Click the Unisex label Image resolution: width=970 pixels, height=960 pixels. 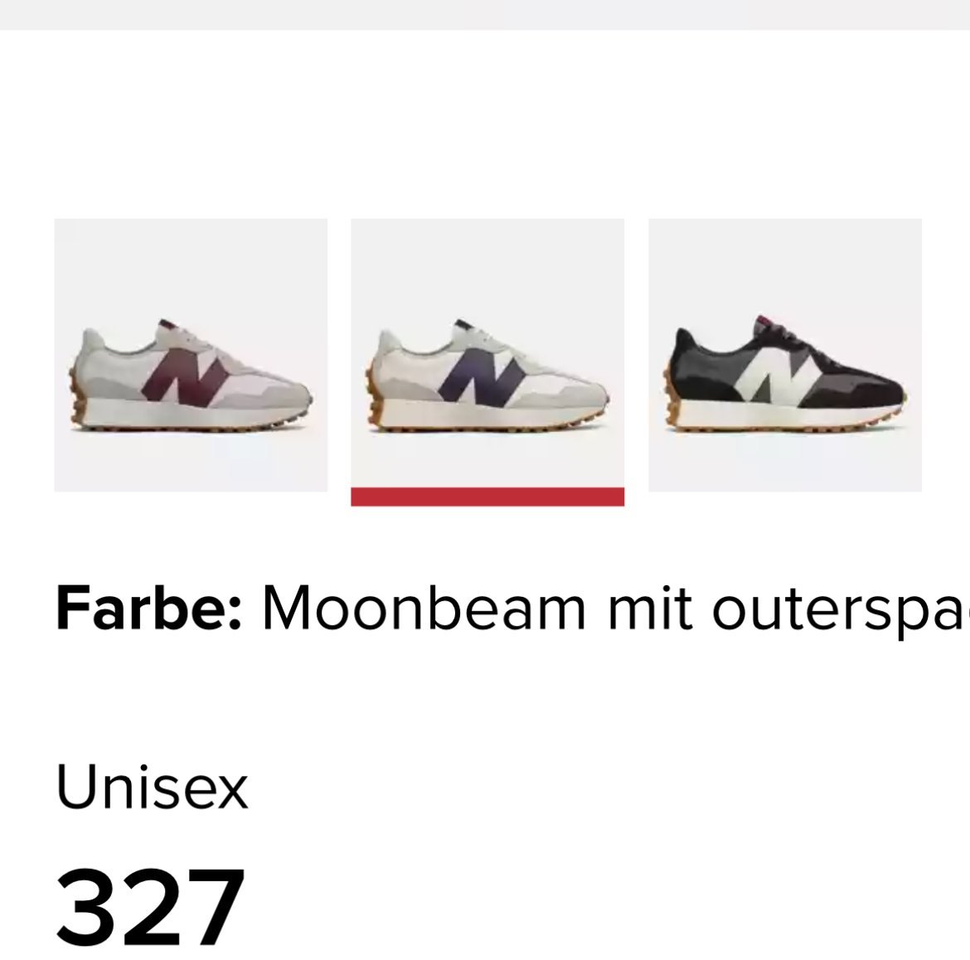click(152, 786)
